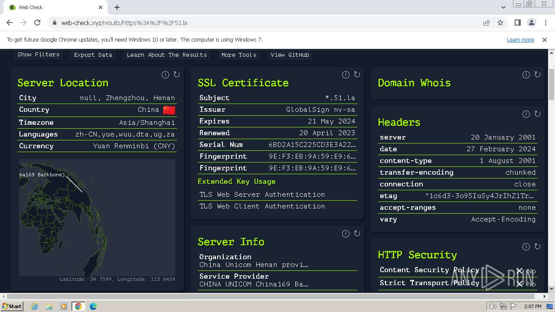Go back in browser history

click(10, 23)
